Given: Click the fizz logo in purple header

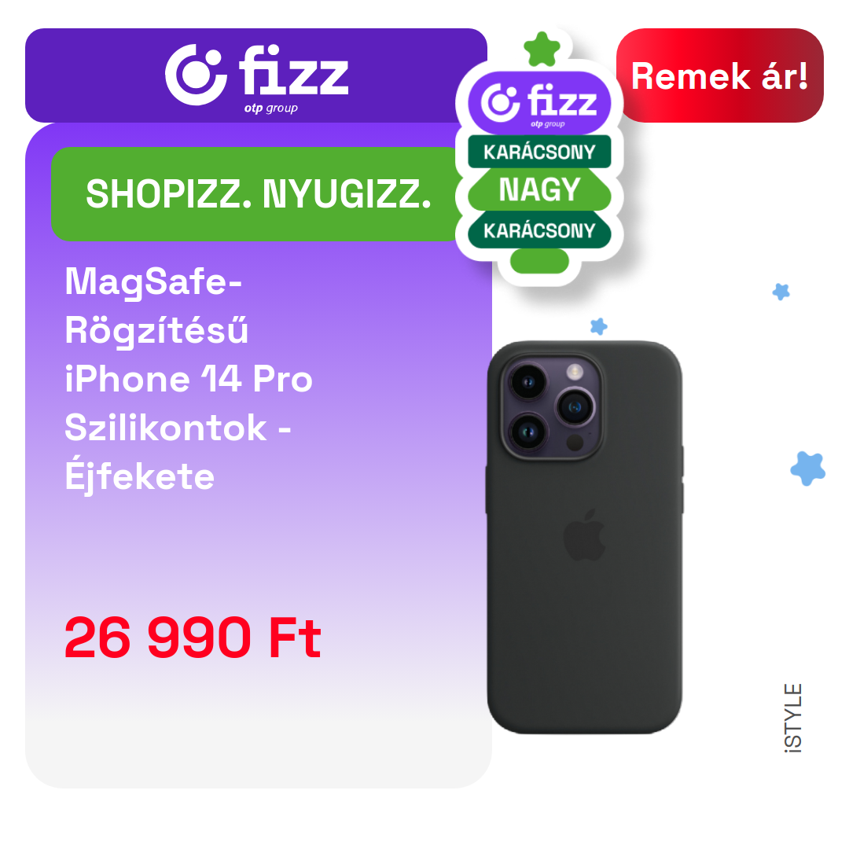Looking at the screenshot, I should click(256, 75).
